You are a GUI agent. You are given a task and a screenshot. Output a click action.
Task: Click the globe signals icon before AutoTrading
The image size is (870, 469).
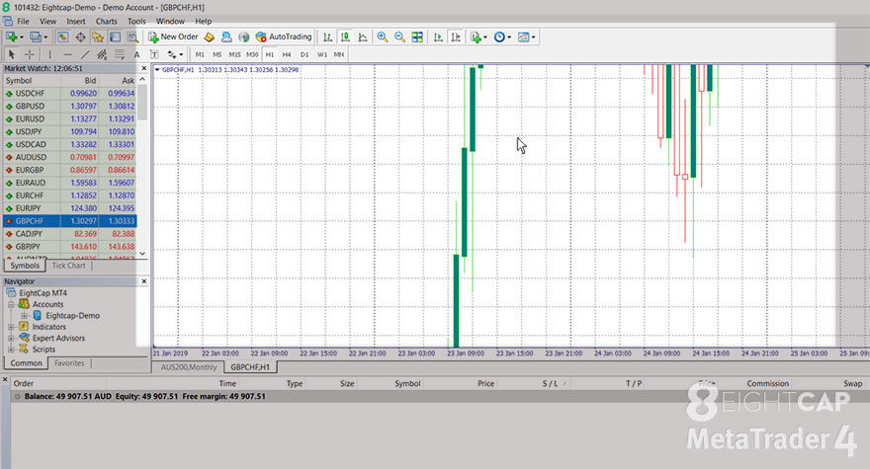point(243,38)
